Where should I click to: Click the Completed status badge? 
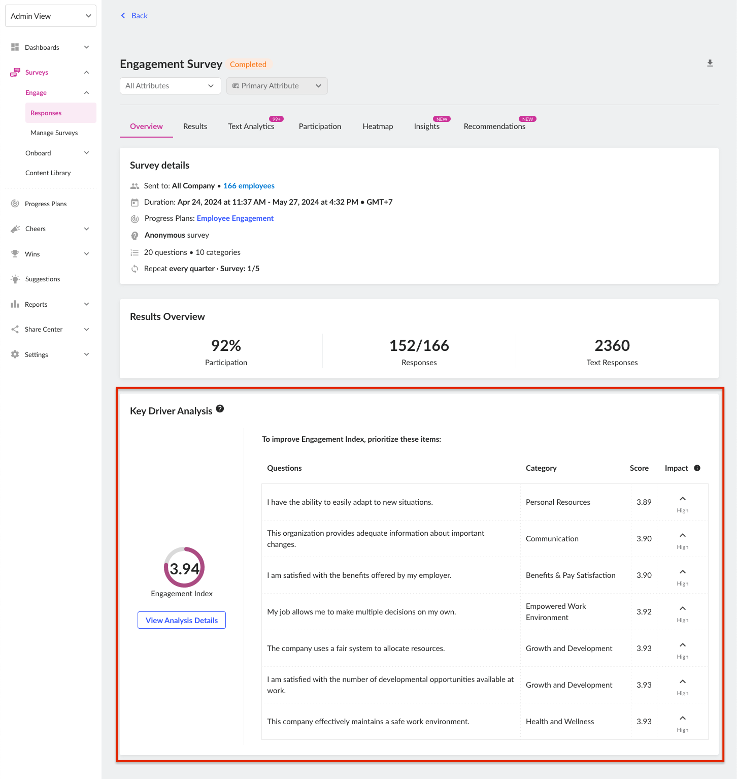click(248, 64)
